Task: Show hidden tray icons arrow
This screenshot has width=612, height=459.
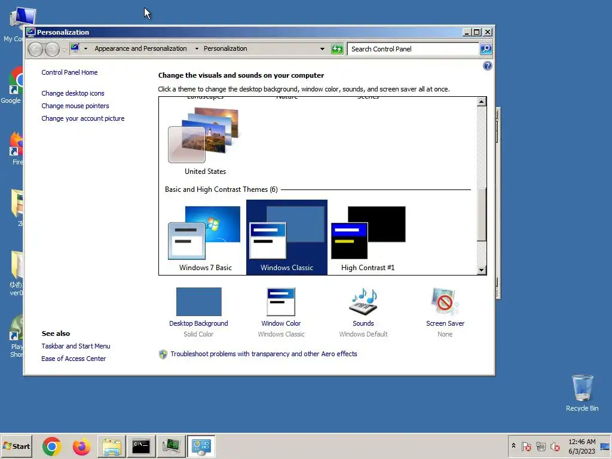Action: tap(513, 446)
